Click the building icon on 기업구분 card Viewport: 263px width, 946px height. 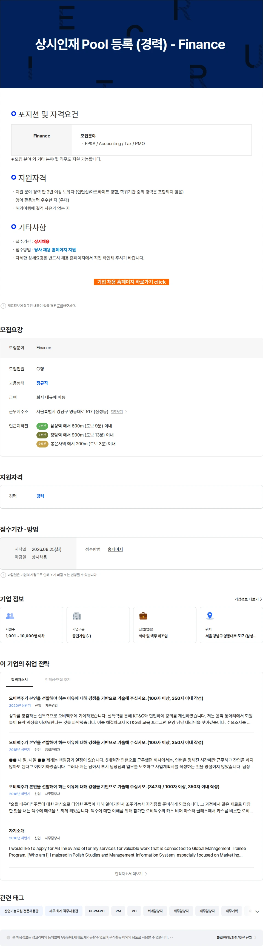click(77, 616)
